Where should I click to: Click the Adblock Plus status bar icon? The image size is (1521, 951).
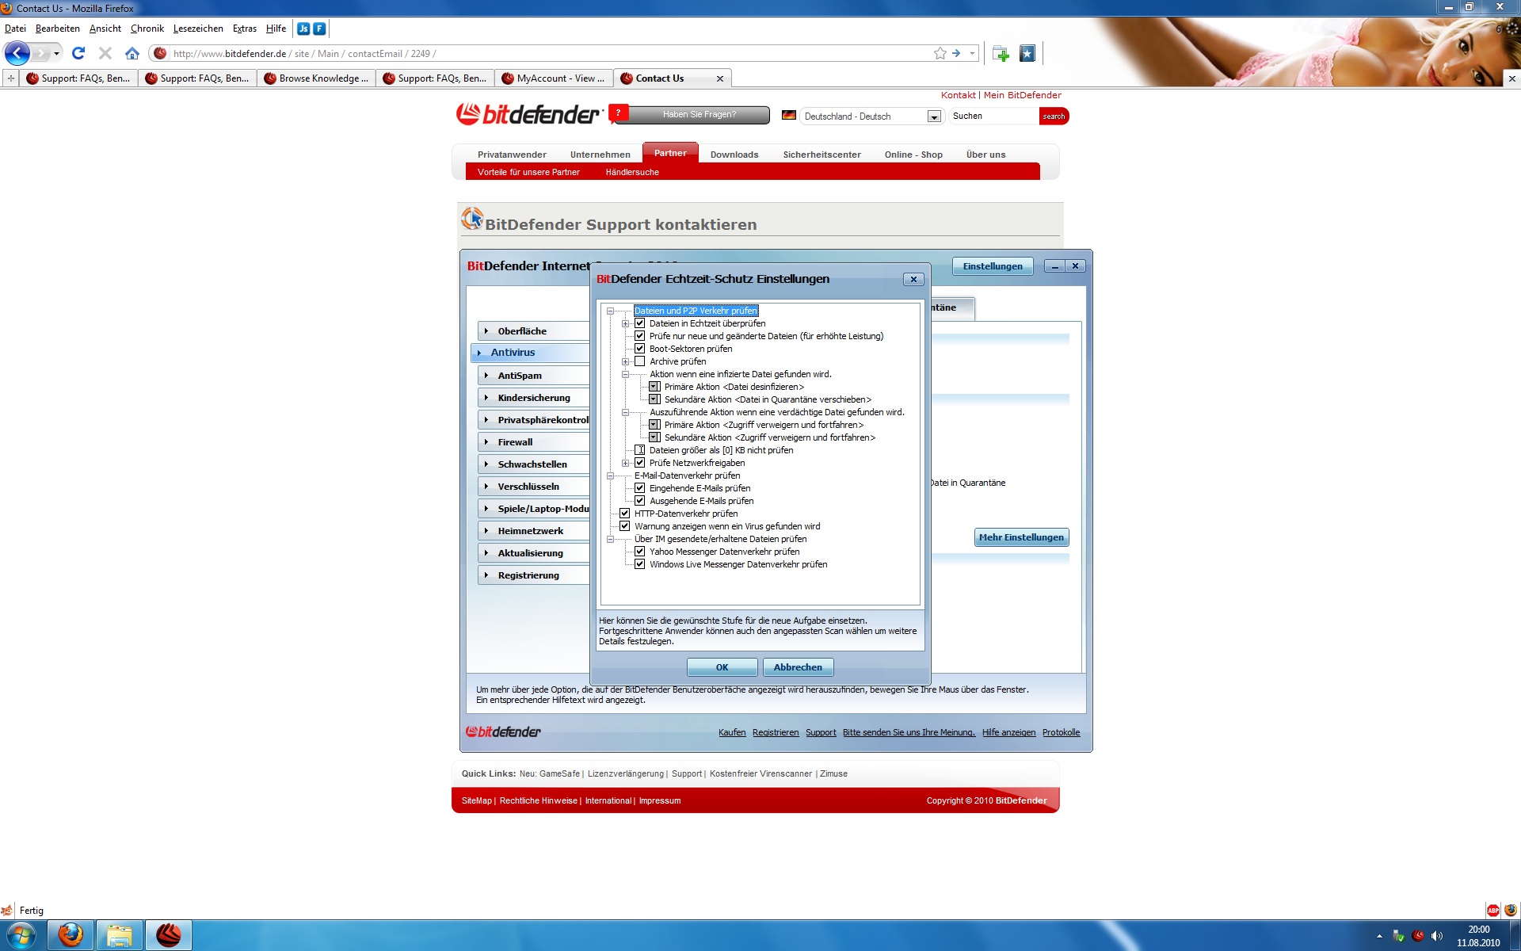(x=1492, y=910)
